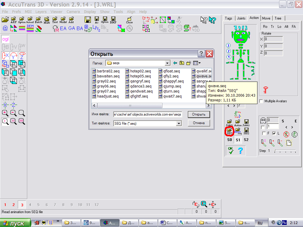303x227 pixels.
Task: Click the Ro mode button
Action: [x=265, y=27]
